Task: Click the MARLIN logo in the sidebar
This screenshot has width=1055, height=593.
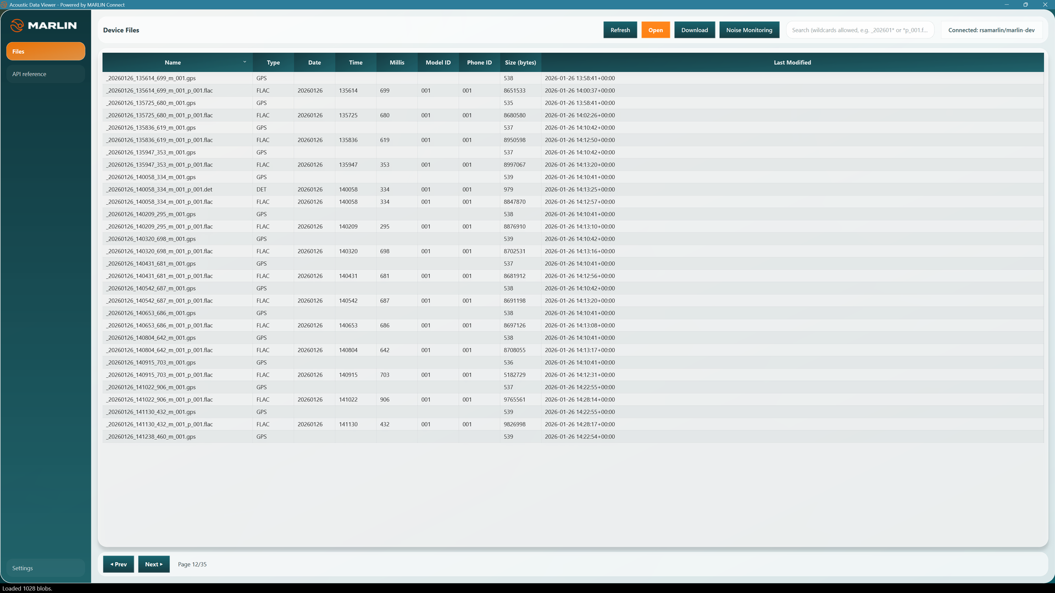Action: 44,25
